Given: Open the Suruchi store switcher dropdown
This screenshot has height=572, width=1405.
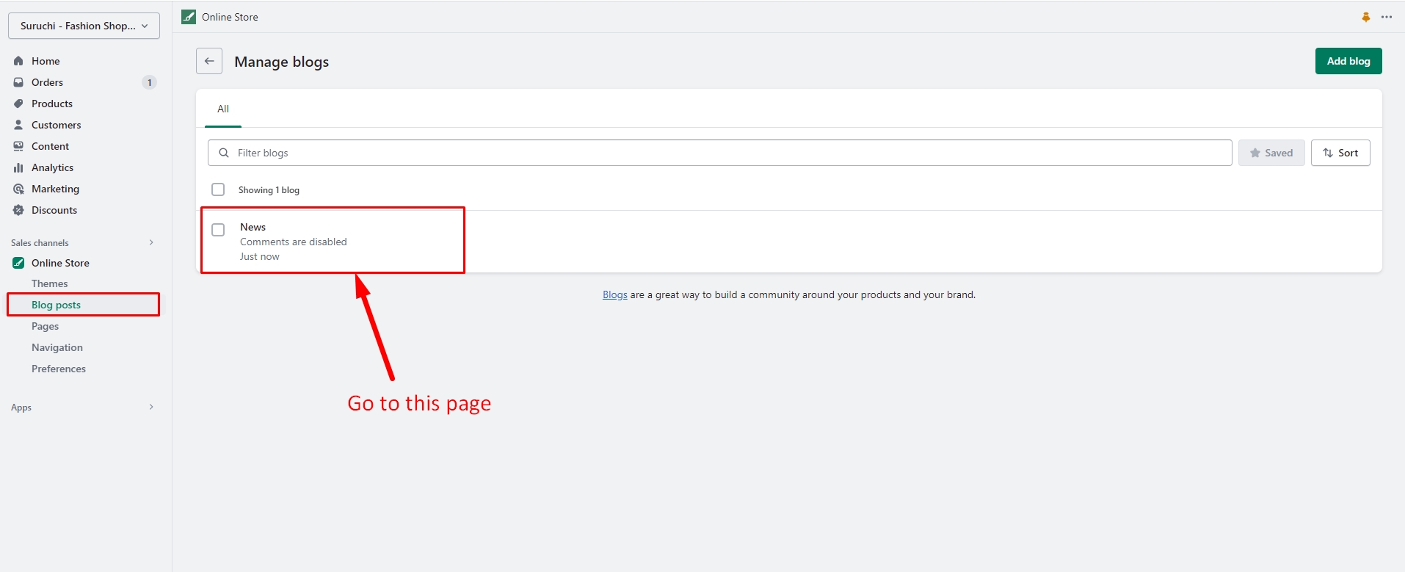Looking at the screenshot, I should (84, 26).
